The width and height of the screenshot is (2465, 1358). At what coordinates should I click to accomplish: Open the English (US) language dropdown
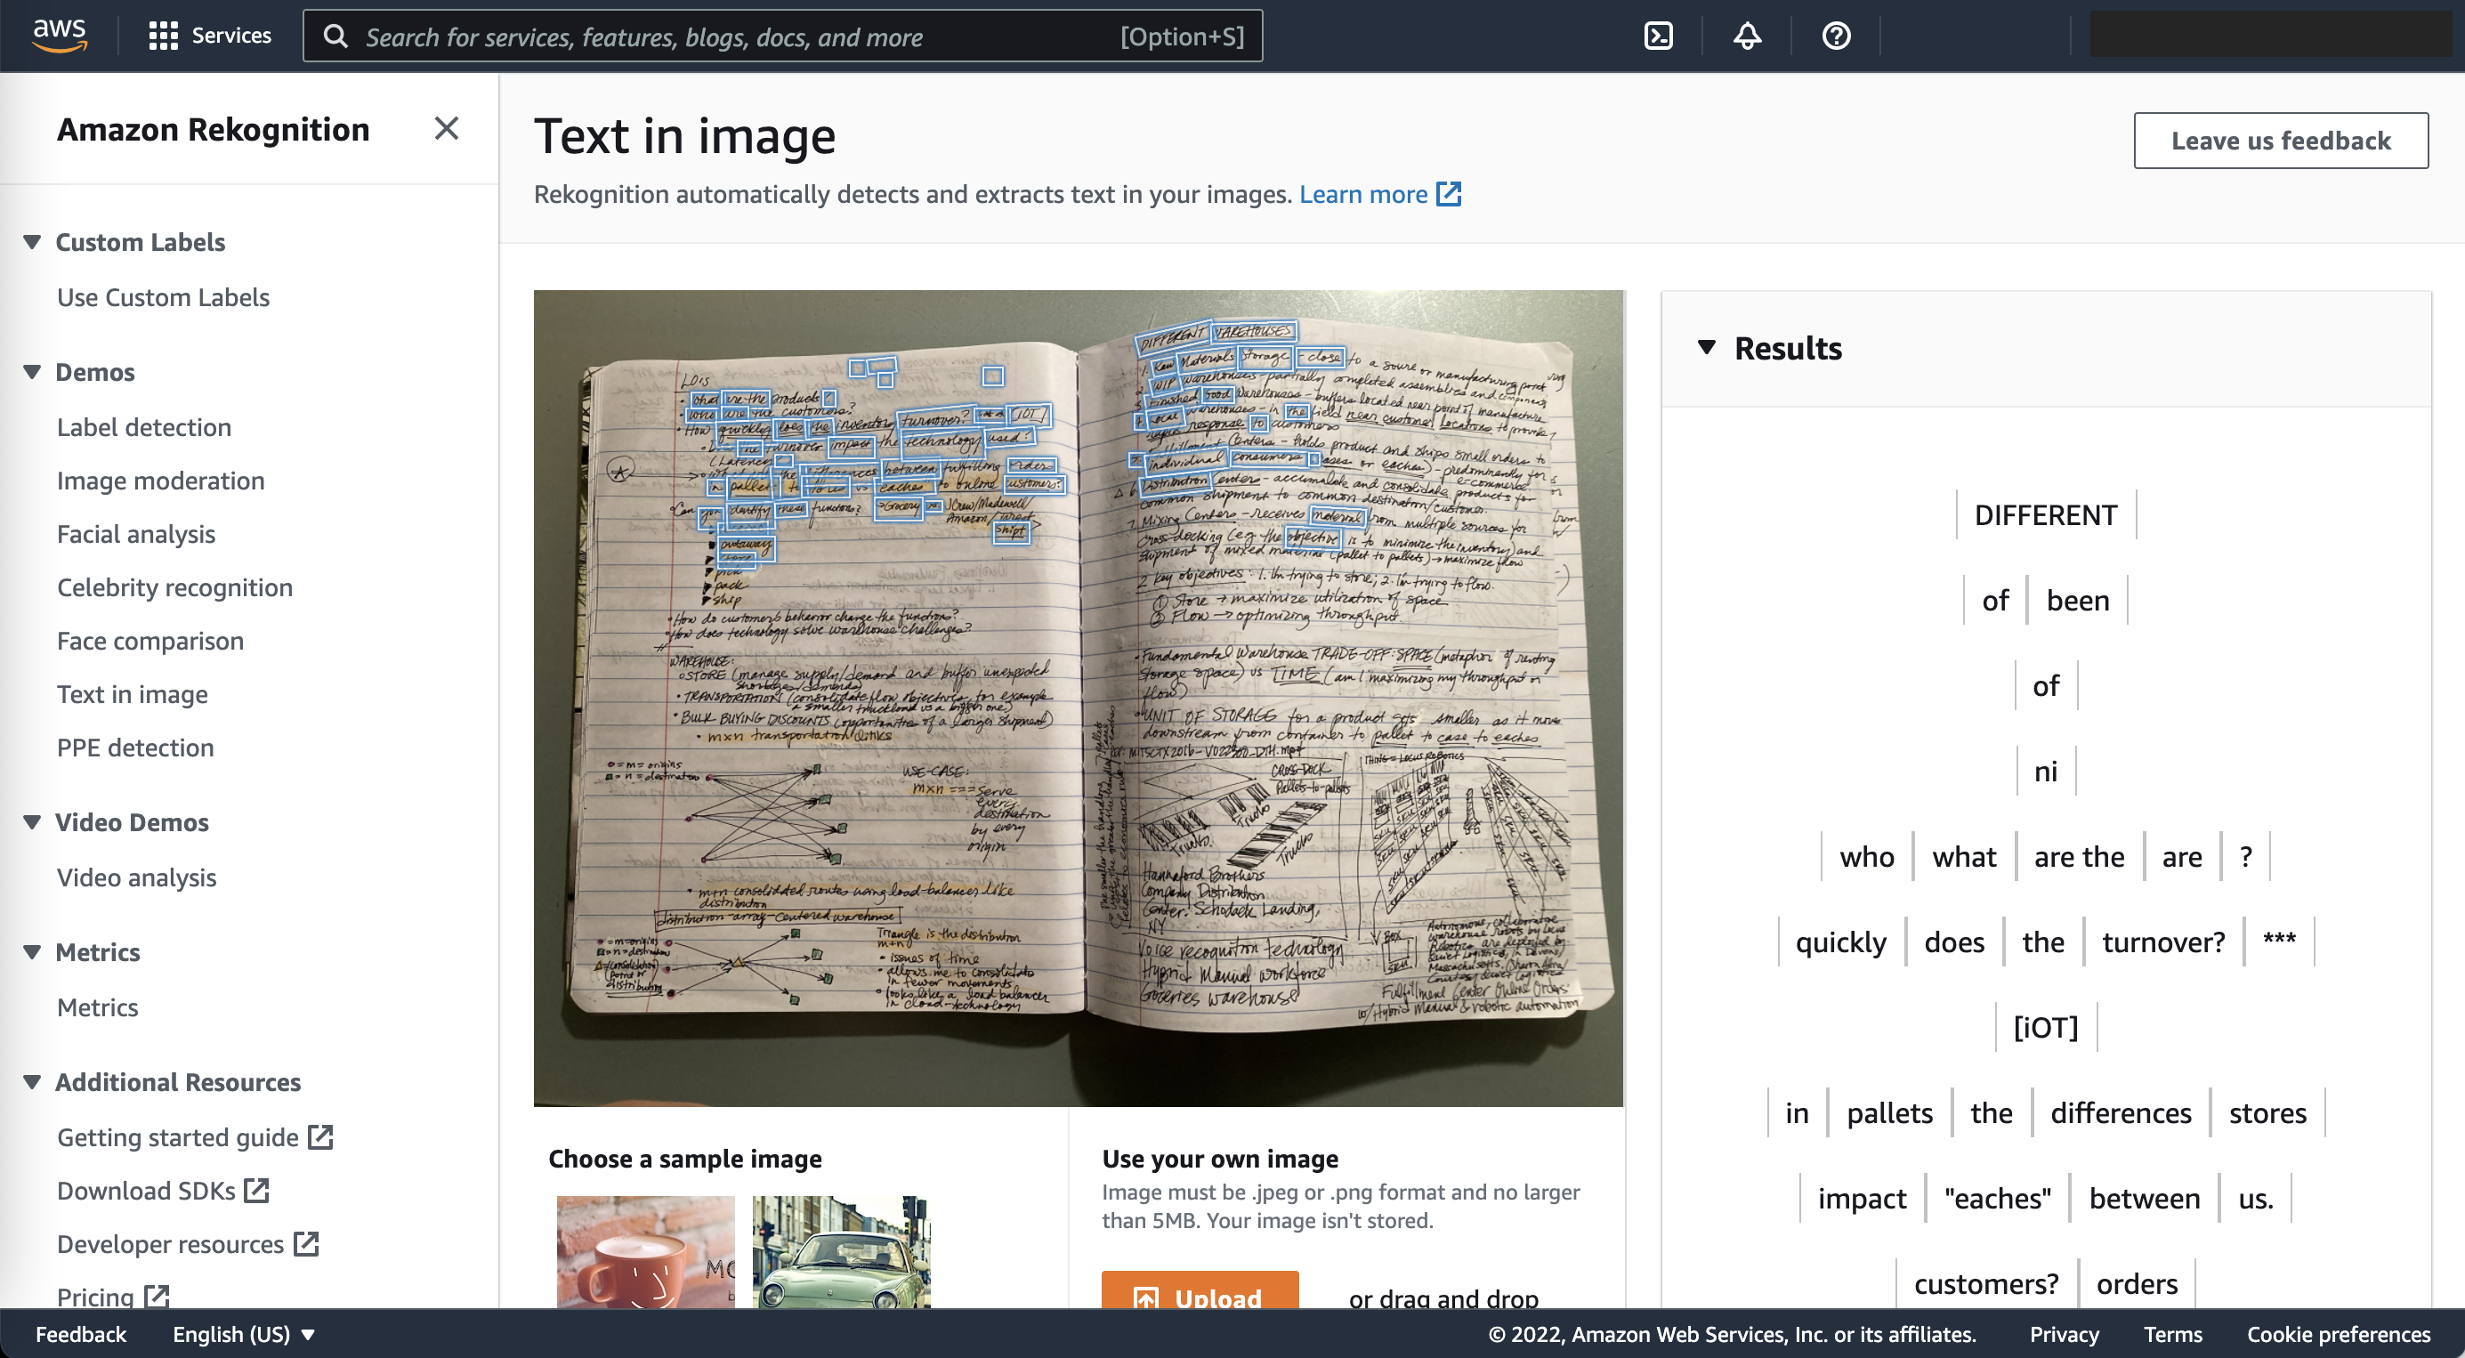pyautogui.click(x=243, y=1334)
